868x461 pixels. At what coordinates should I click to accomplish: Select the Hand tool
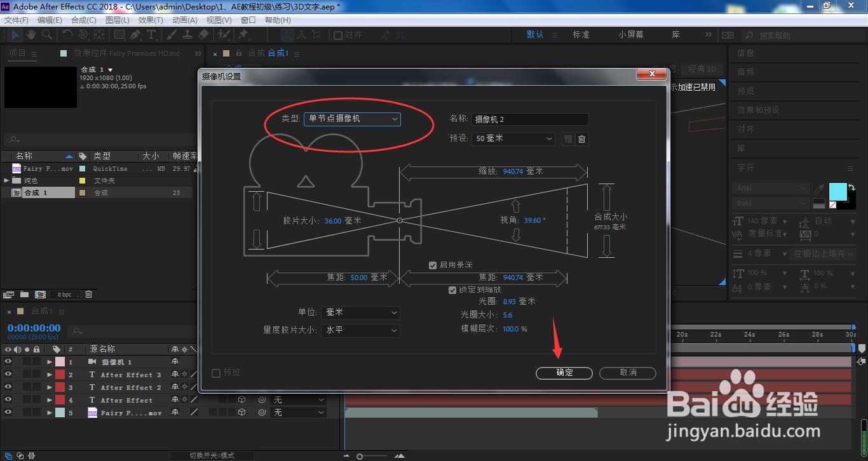[x=31, y=35]
